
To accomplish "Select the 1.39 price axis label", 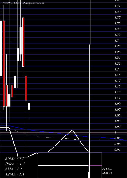I will 117,12.
